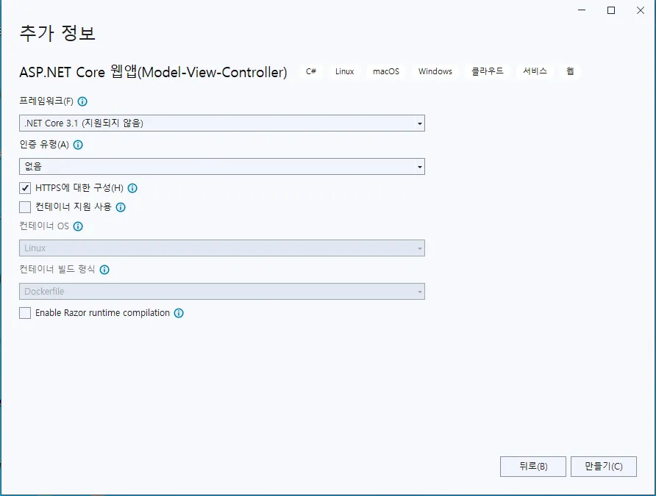This screenshot has width=656, height=496.
Task: Open the 인증 유형 없음 dropdown
Action: (x=222, y=167)
